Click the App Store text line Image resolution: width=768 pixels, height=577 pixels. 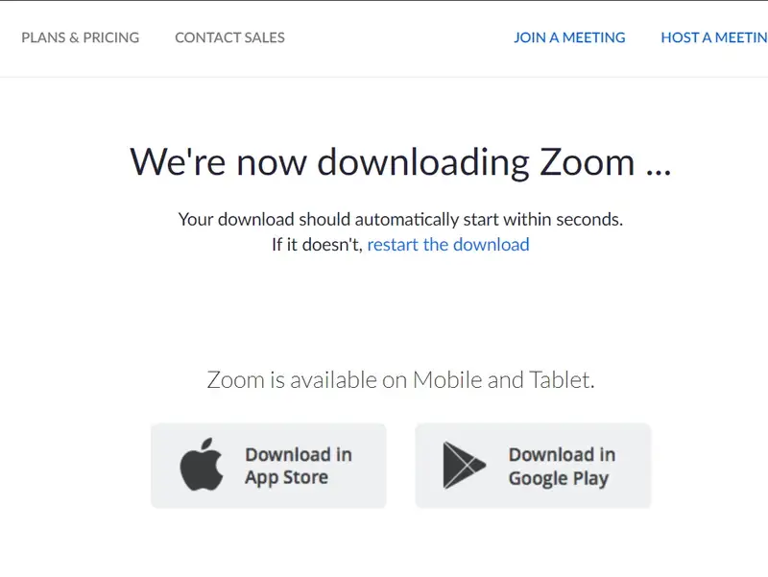coord(286,477)
